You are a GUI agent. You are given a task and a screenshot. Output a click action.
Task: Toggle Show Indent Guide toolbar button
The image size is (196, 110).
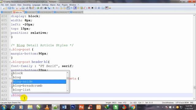pyautogui.click(x=75, y=8)
